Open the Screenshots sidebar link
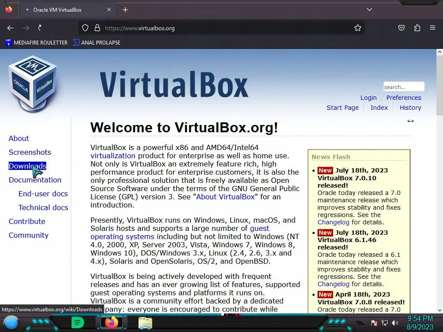 30,152
